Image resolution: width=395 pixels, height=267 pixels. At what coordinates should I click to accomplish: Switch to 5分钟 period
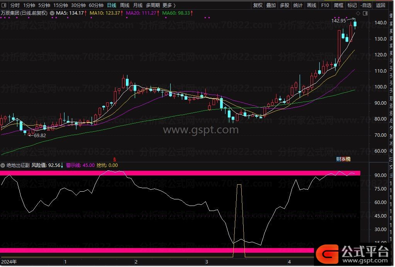pos(44,5)
